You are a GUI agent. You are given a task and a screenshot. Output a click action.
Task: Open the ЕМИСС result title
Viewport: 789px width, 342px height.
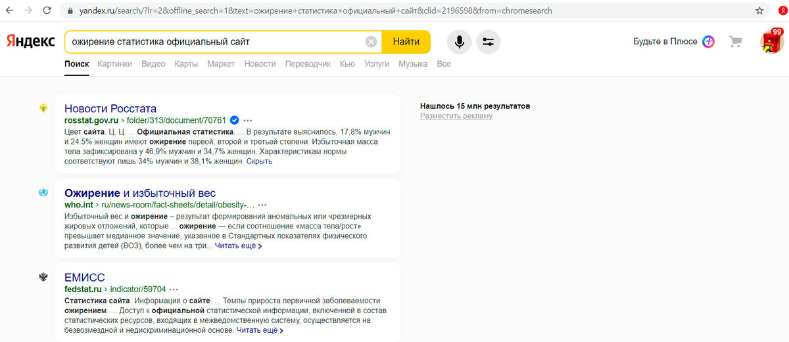(85, 277)
